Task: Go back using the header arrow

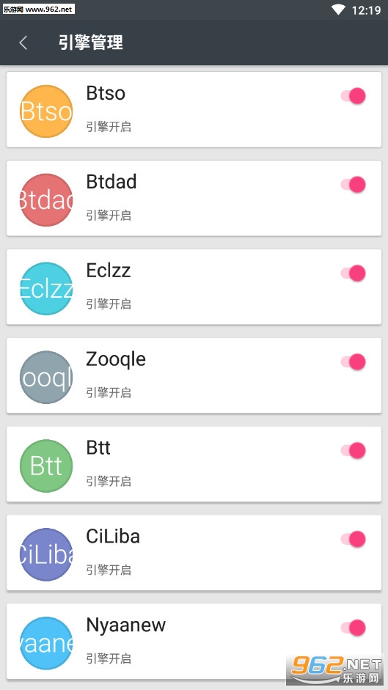Action: pos(23,43)
